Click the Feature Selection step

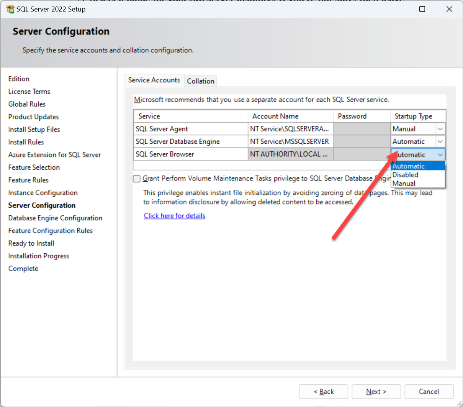pos(34,167)
